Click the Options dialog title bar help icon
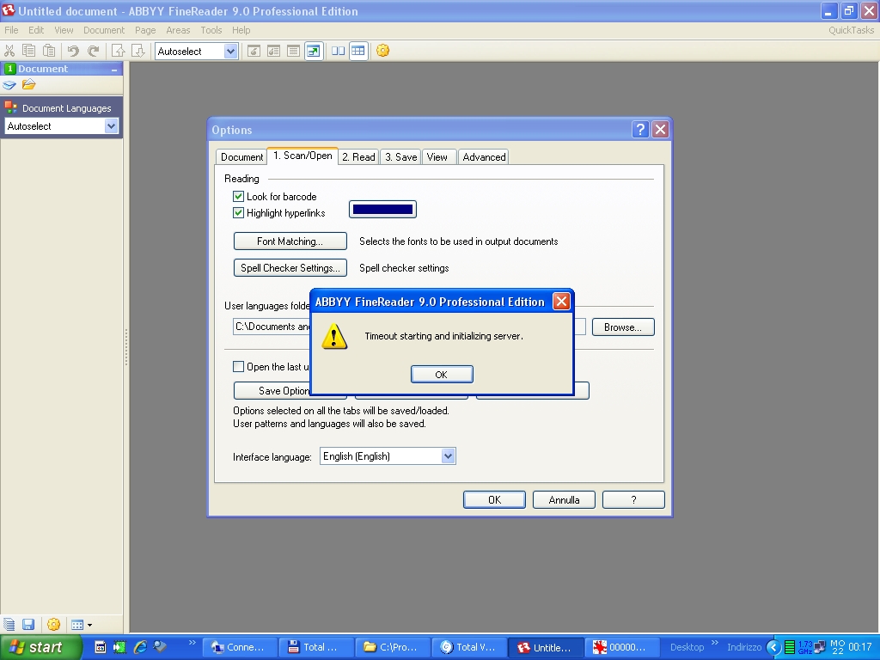The width and height of the screenshot is (880, 660). click(640, 130)
